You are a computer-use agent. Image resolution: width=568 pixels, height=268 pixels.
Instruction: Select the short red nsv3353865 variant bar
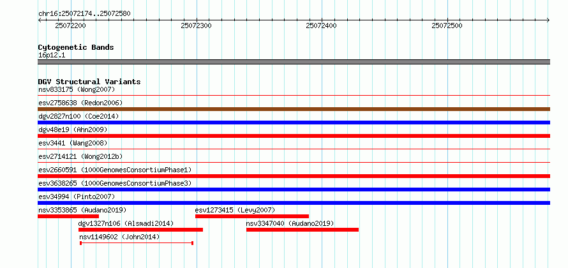pos(68,216)
